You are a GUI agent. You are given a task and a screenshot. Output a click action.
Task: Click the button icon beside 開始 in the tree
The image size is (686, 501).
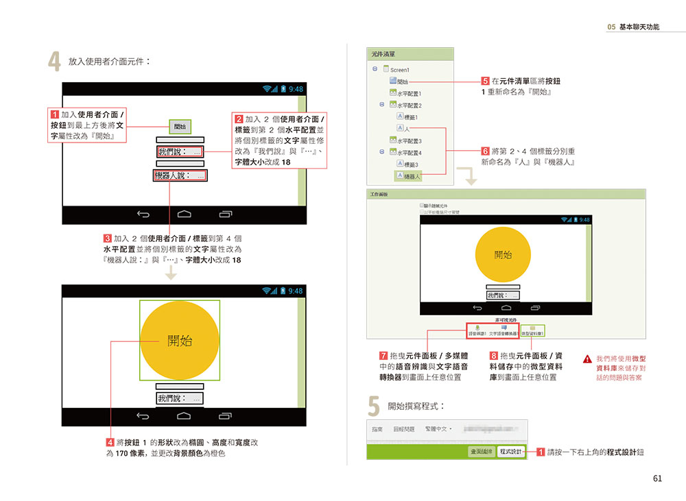point(393,80)
